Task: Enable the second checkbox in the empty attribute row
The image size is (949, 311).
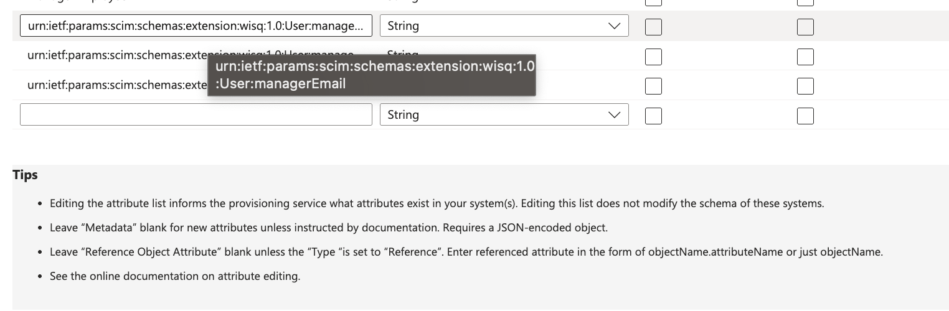Action: coord(805,116)
